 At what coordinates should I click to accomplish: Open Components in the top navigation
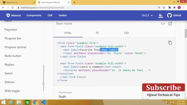34,15
